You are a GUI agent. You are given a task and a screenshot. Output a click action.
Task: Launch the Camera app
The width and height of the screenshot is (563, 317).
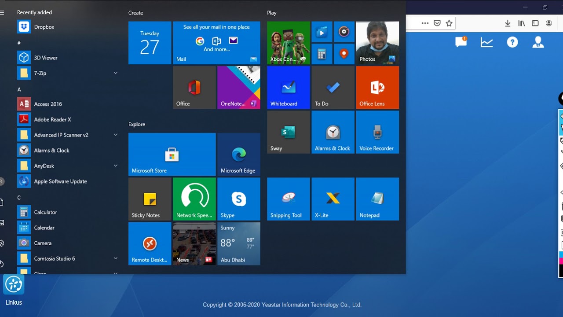pyautogui.click(x=67, y=243)
